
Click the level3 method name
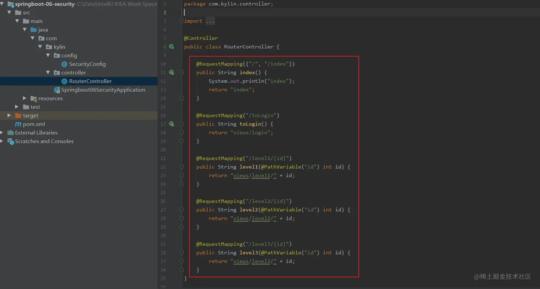[249, 253]
